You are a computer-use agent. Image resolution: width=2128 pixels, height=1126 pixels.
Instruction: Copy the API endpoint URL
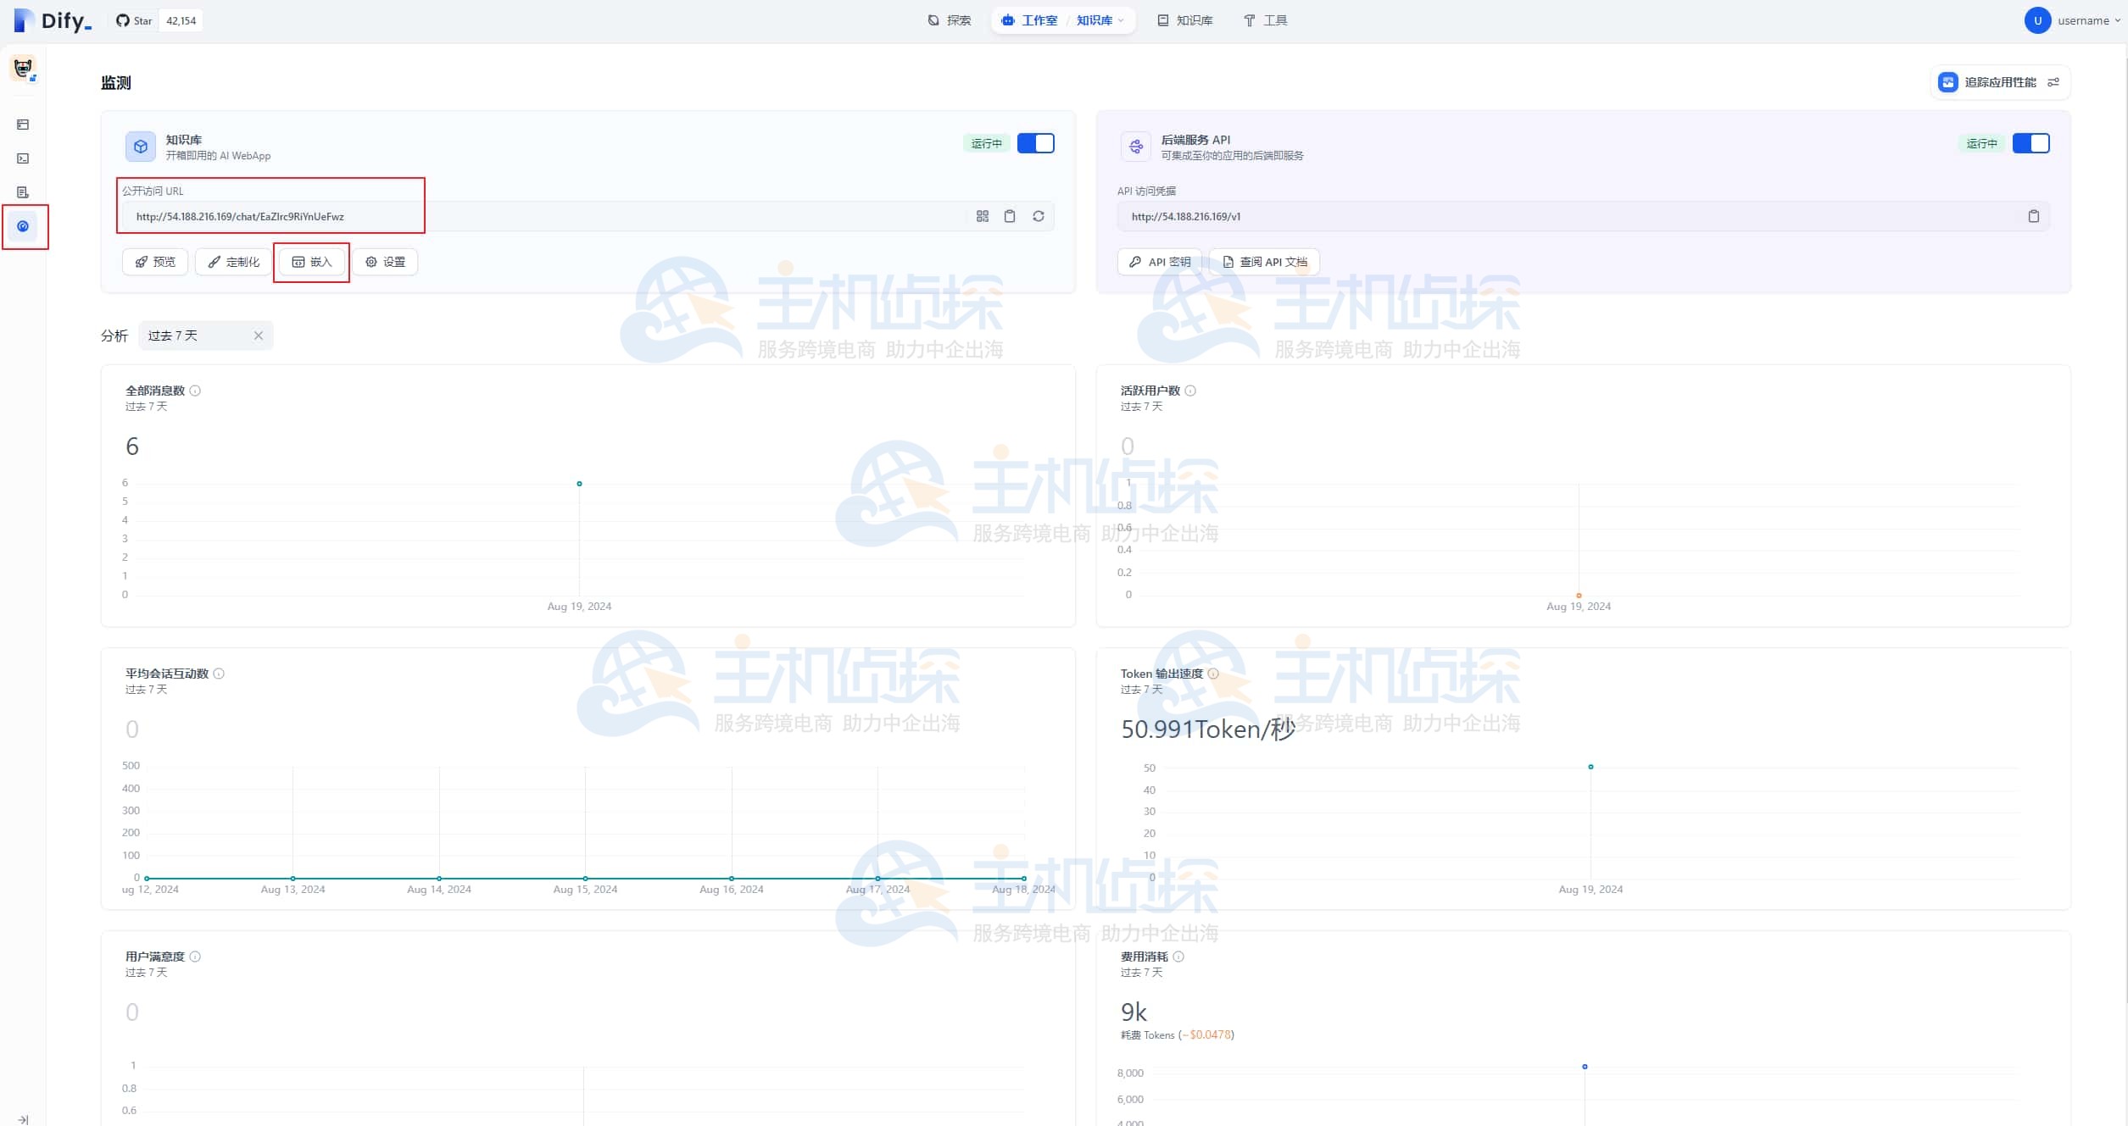(x=2033, y=216)
